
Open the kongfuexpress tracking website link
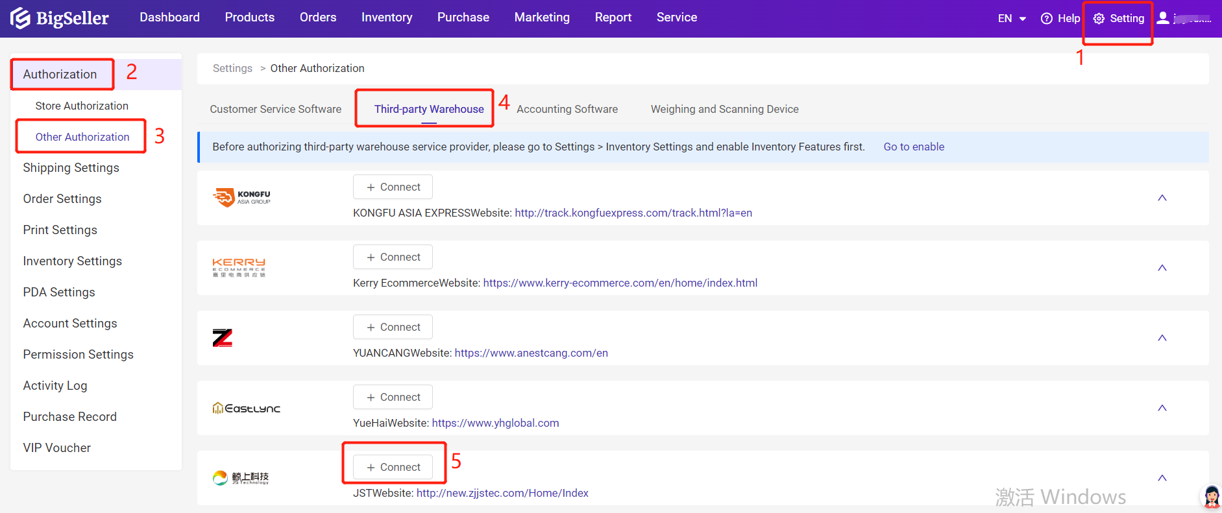click(x=633, y=213)
